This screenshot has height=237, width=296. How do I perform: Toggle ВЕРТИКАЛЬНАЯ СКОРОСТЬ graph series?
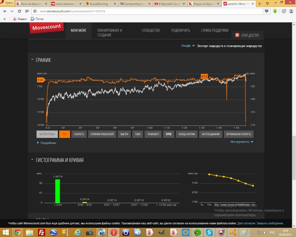[239, 134]
